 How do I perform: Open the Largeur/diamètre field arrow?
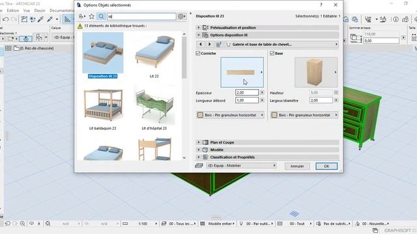point(336,100)
